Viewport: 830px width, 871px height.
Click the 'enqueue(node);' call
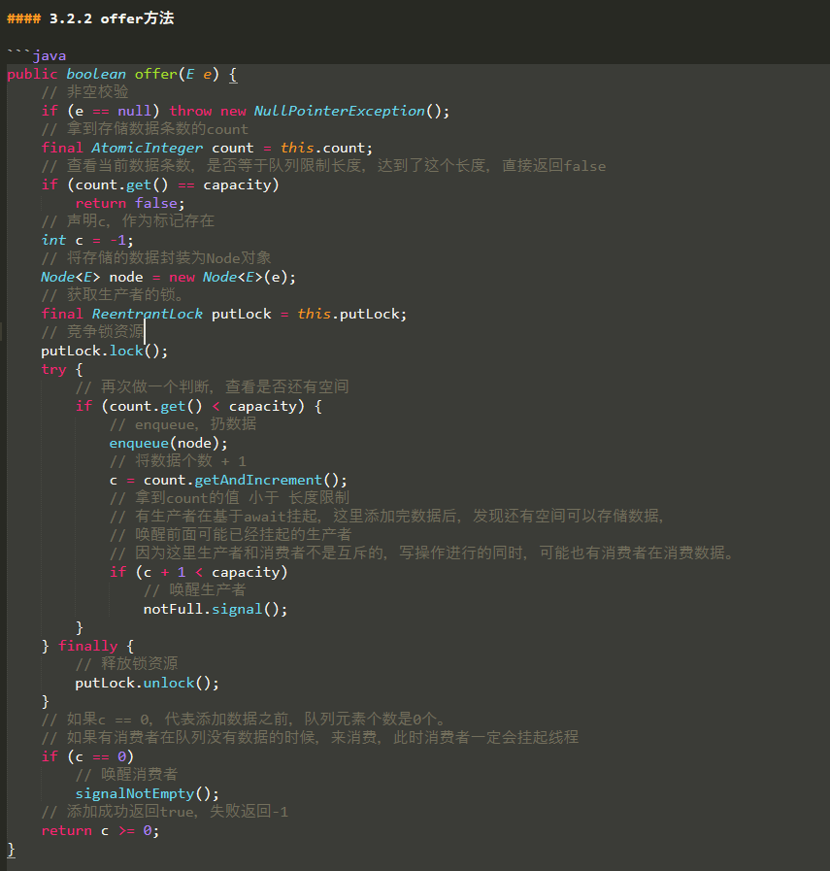168,443
